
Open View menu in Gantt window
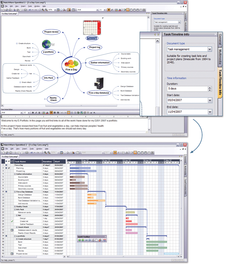pyautogui.click(x=18, y=149)
